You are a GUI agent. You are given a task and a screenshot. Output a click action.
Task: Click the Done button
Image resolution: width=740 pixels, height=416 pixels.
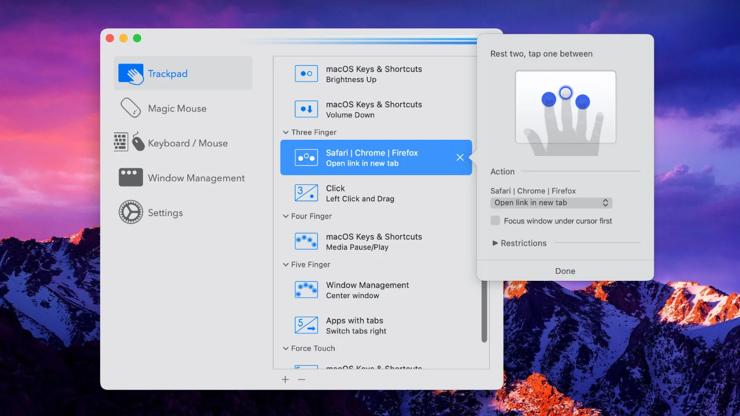tap(565, 271)
